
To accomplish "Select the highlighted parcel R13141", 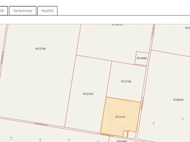I will (120, 117).
